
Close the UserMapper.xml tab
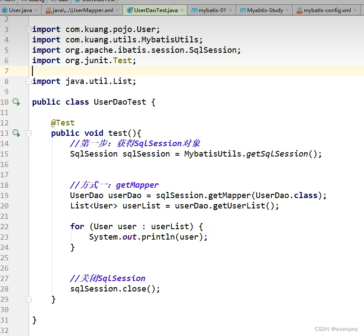(117, 10)
